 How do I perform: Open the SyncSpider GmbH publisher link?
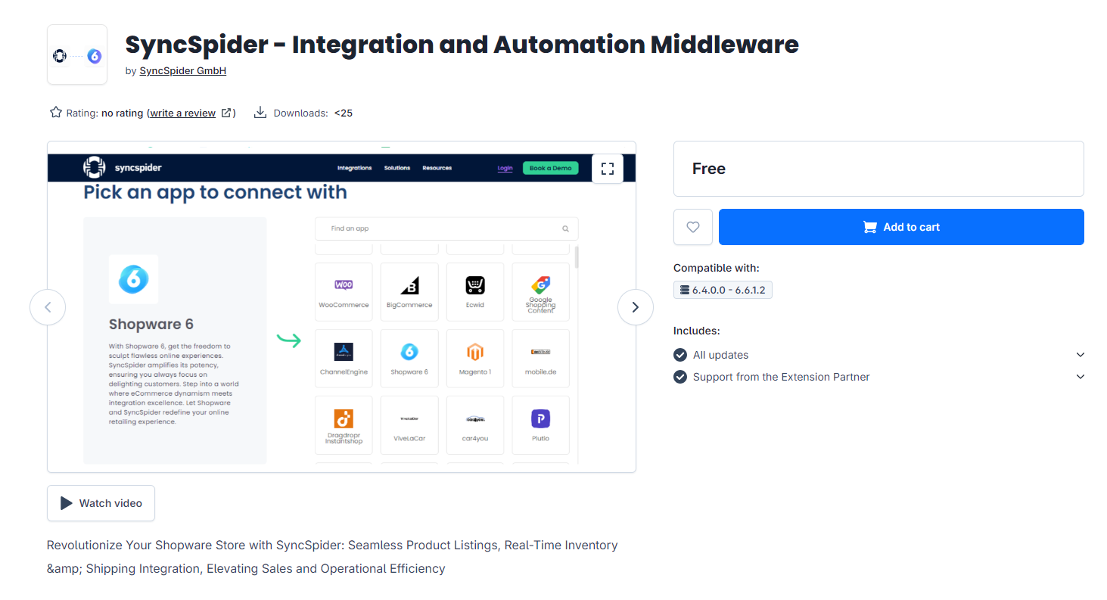(183, 70)
